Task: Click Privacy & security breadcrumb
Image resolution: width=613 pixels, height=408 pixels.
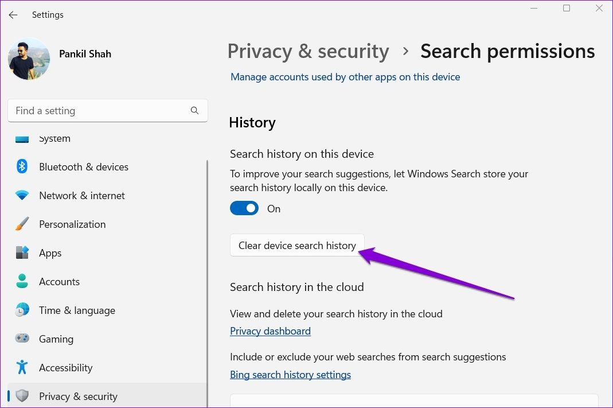Action: point(308,51)
